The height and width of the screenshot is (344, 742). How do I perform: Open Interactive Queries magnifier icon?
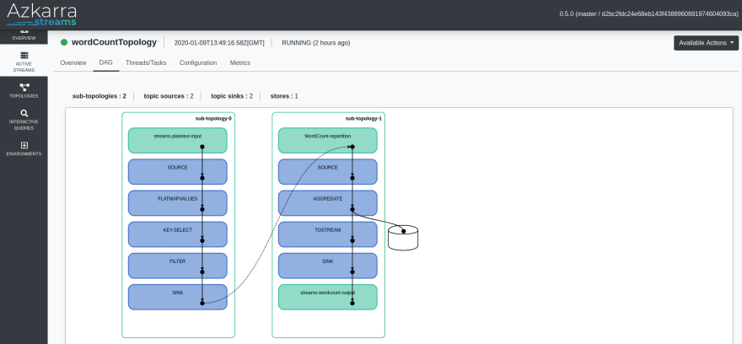24,113
